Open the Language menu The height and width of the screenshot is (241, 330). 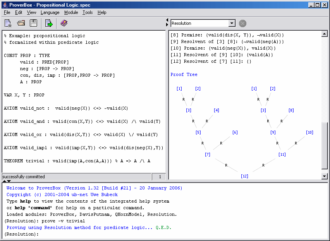pos(50,12)
